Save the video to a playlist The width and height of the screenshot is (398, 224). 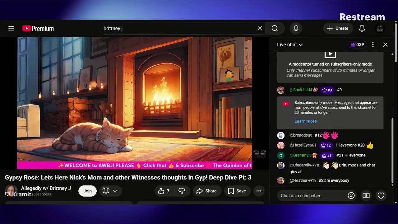(x=237, y=191)
